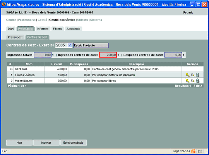Image resolution: width=209 pixels, height=155 pixels.
Task: Click the Nom column header
Action: point(29,64)
